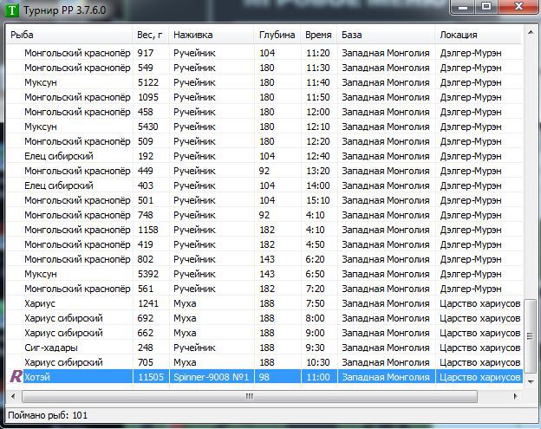
Task: Maximize the Турнир РР window
Action: pos(486,7)
